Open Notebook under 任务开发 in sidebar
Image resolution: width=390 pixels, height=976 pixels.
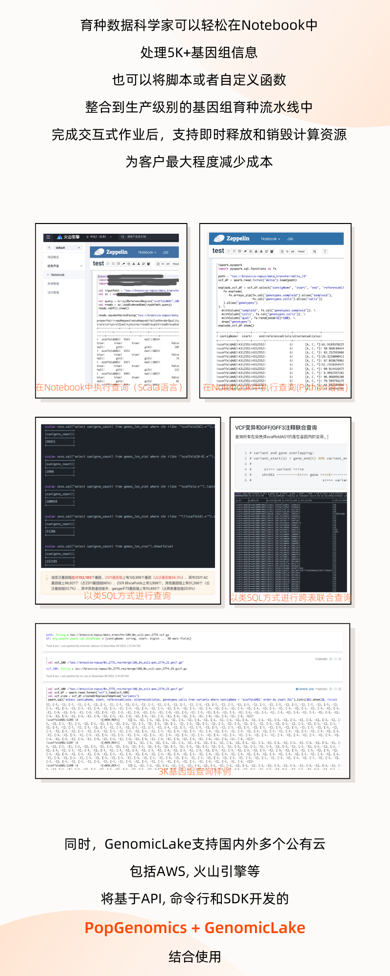pyautogui.click(x=58, y=275)
